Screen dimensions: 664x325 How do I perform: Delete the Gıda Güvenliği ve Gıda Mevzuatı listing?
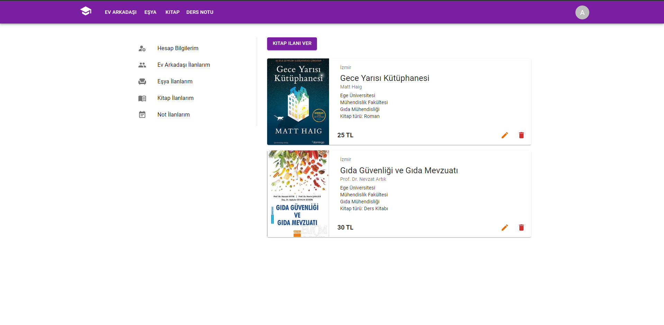coord(521,228)
